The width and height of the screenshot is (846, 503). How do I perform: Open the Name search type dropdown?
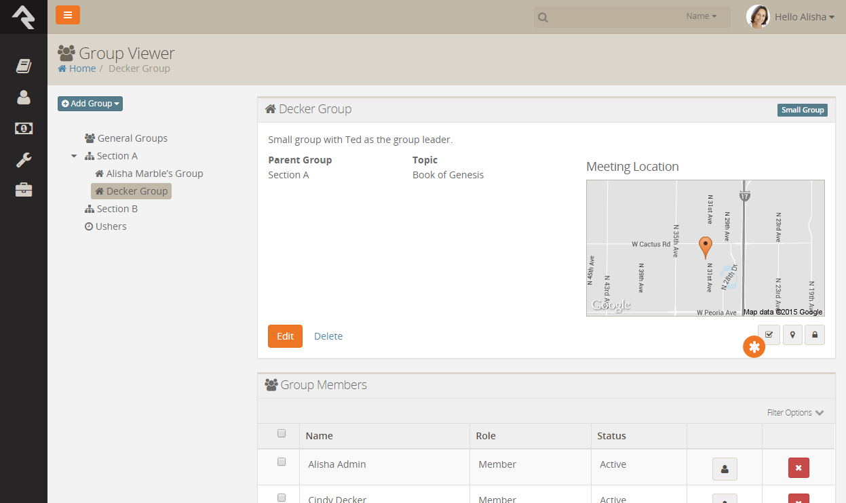(x=701, y=16)
